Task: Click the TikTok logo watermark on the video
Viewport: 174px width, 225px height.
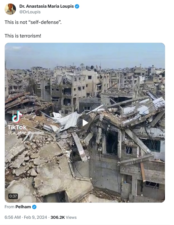Action: coord(17,117)
